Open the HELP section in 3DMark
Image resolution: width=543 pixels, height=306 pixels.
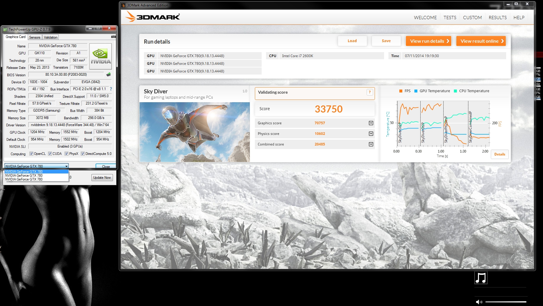coord(519,18)
